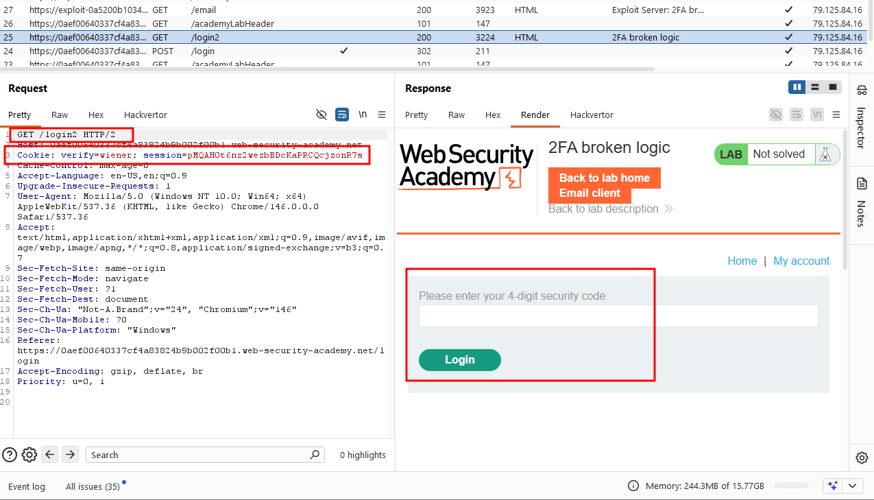Toggle hide non-printable characters in request
Screen dimensions: 874x500
(x=321, y=115)
